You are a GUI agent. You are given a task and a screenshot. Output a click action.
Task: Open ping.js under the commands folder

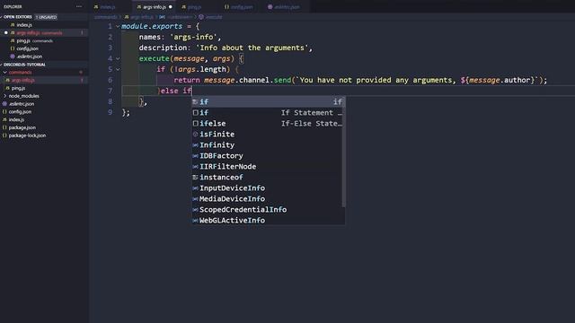pyautogui.click(x=44, y=88)
